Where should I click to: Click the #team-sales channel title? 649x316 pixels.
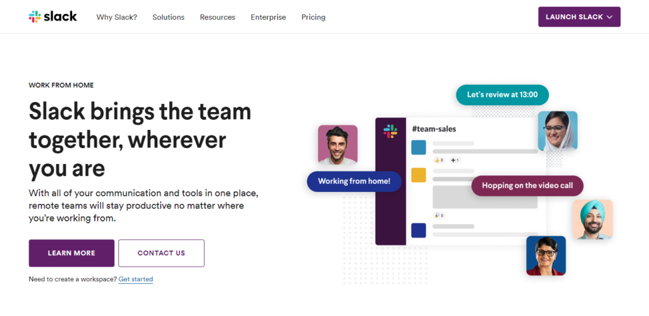pos(434,129)
